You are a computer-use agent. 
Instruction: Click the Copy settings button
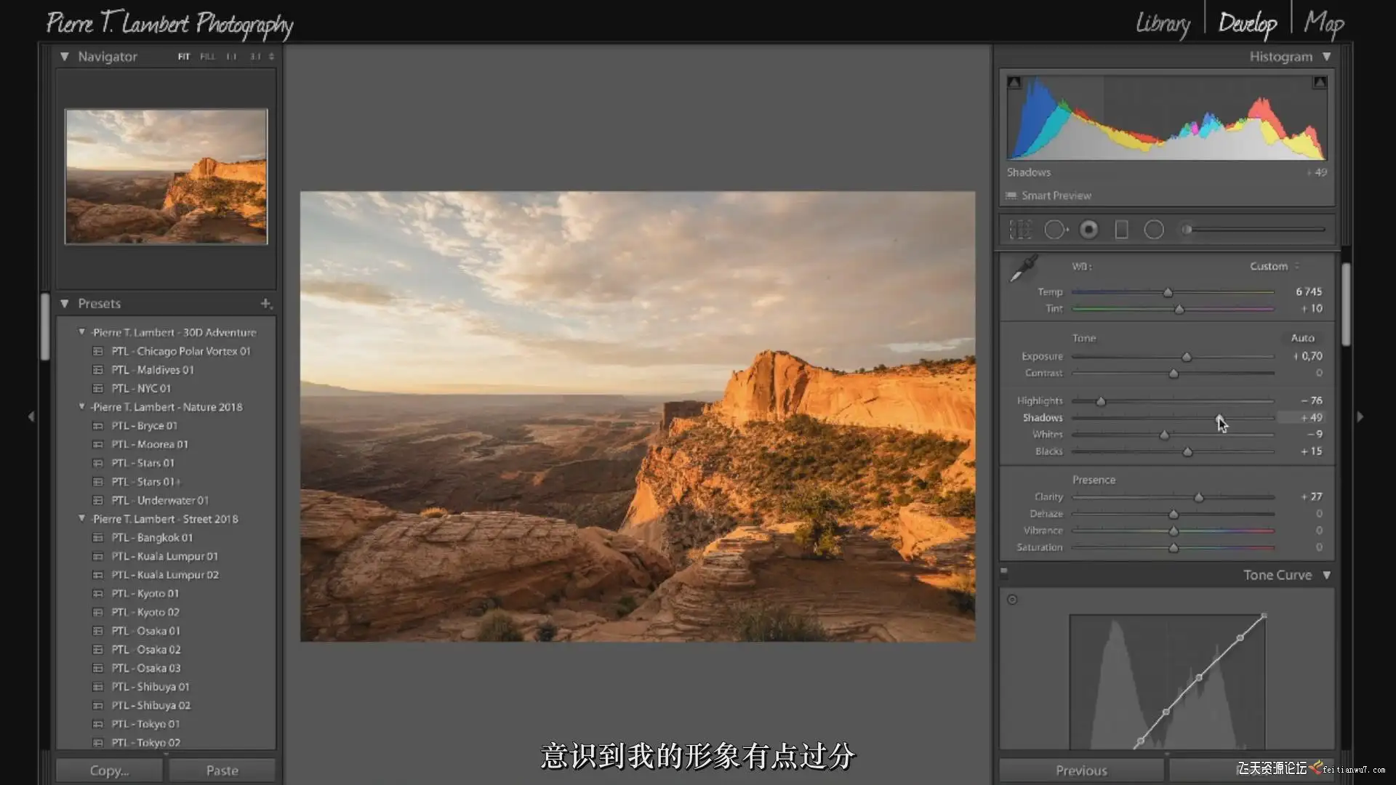[x=109, y=770]
